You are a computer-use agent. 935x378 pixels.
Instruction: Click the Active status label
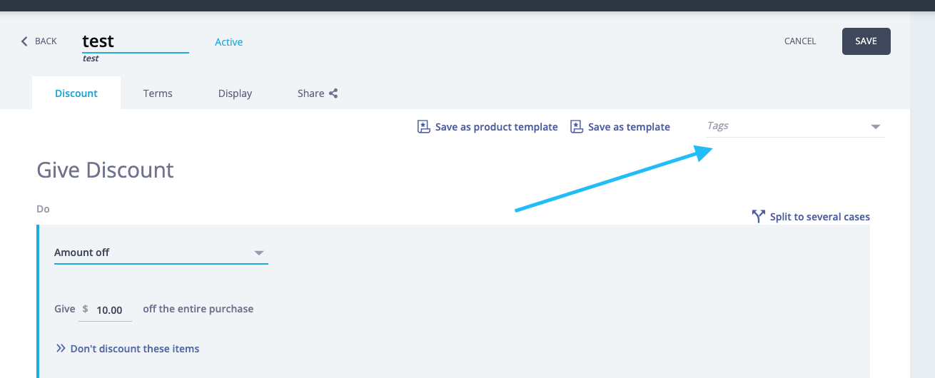pyautogui.click(x=228, y=42)
